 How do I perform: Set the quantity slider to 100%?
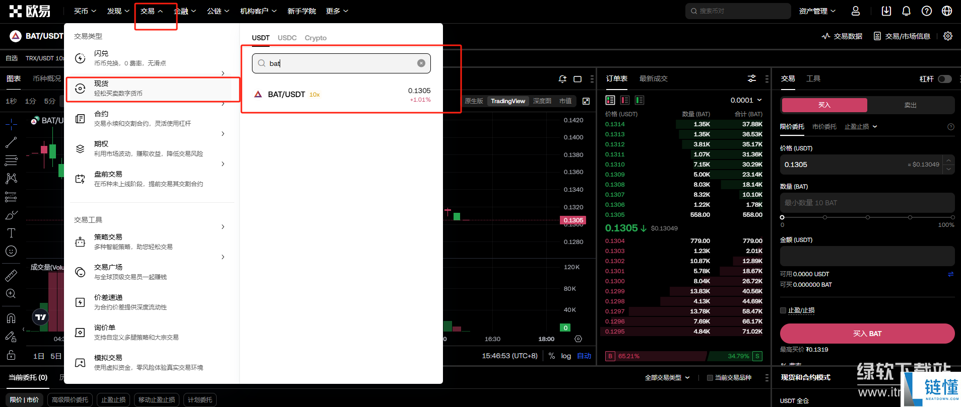(x=952, y=217)
